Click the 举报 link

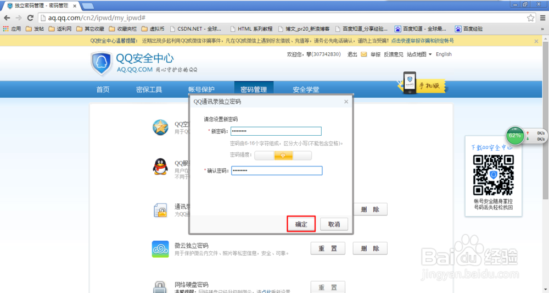[x=376, y=54]
